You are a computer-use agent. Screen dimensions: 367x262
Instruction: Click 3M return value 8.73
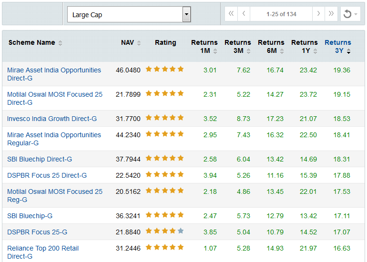(x=244, y=119)
